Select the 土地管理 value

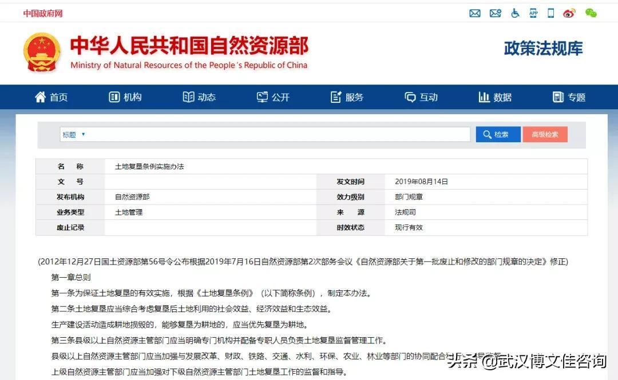(129, 212)
